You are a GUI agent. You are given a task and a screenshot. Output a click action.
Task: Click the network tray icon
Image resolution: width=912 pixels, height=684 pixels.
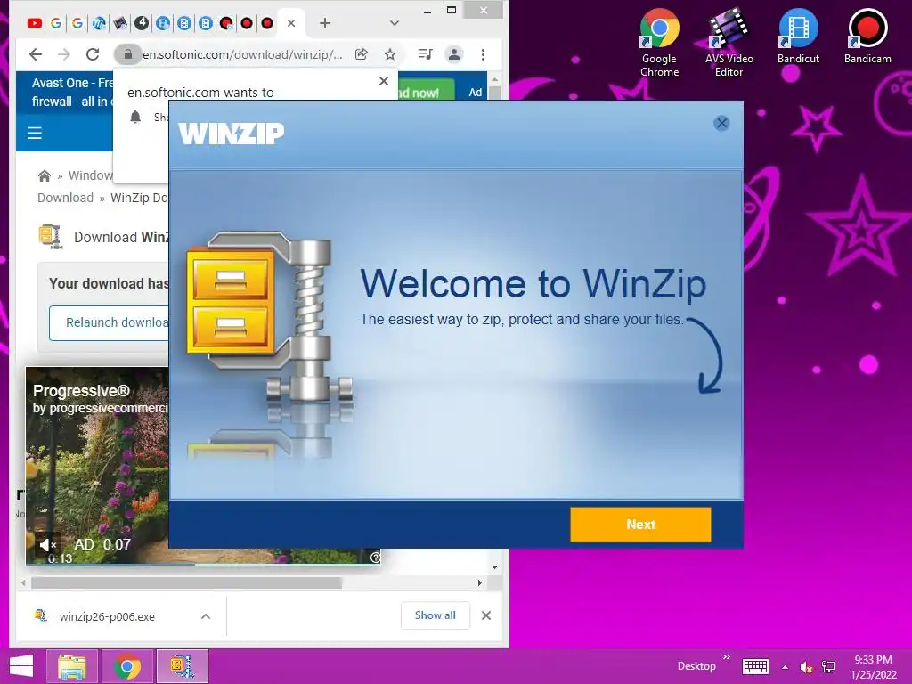click(x=828, y=667)
